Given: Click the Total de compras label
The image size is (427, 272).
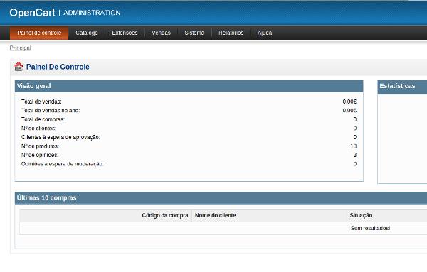Looking at the screenshot, I should click(43, 119).
